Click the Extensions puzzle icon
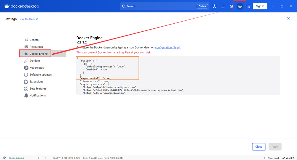297x160 pixels. coord(26,82)
